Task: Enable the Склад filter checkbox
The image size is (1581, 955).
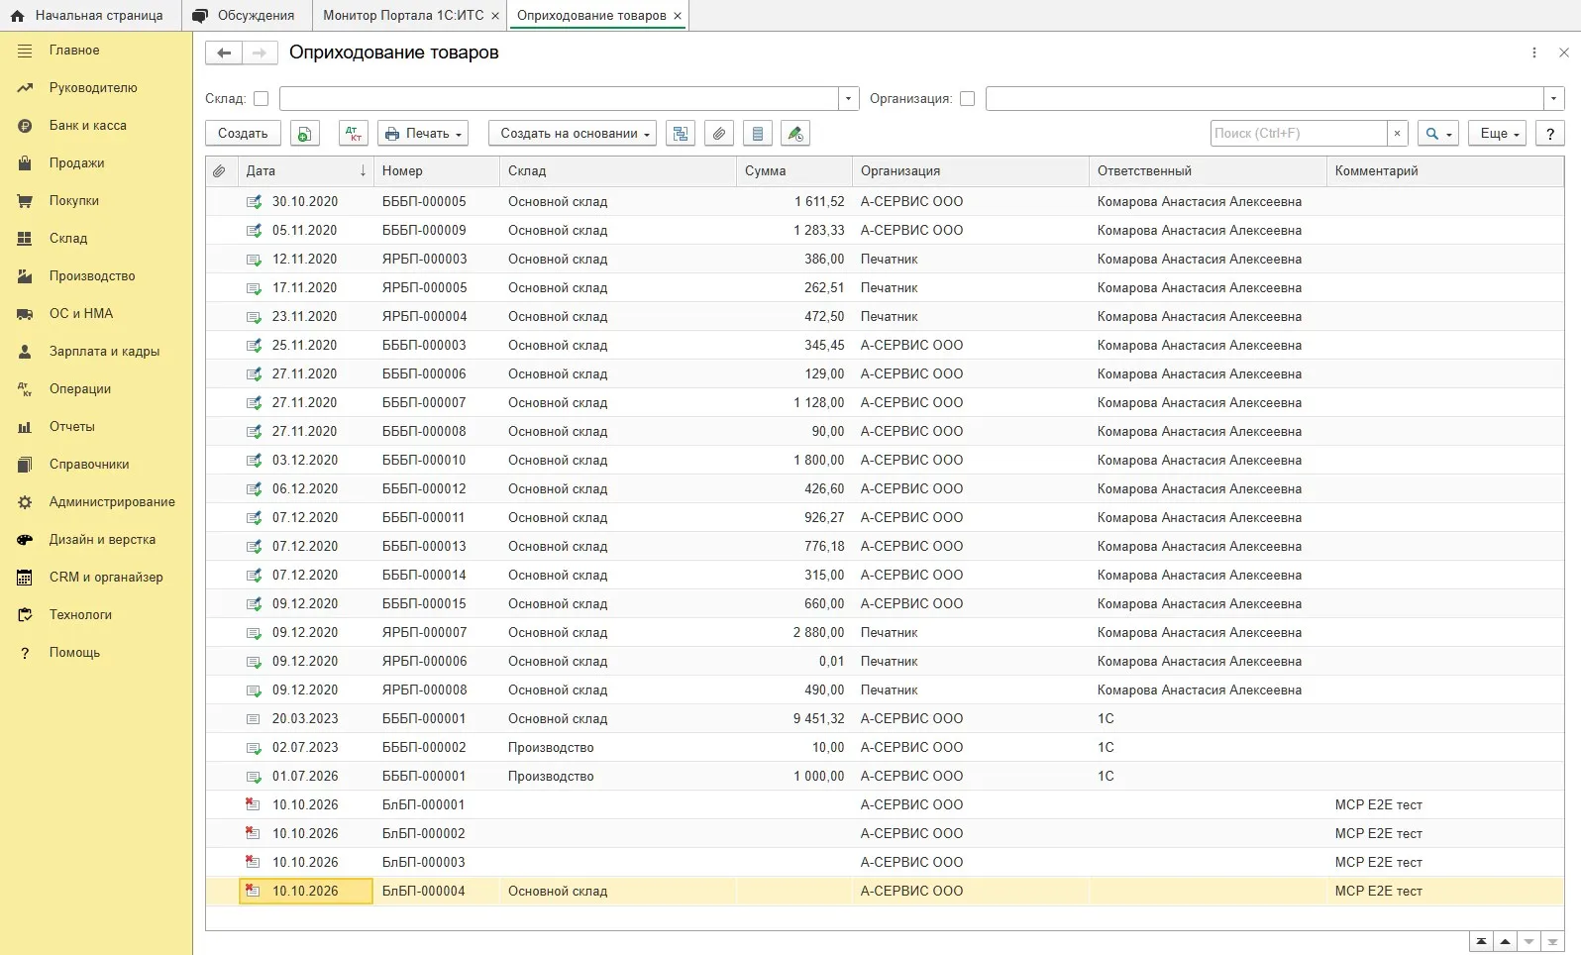Action: (x=262, y=99)
